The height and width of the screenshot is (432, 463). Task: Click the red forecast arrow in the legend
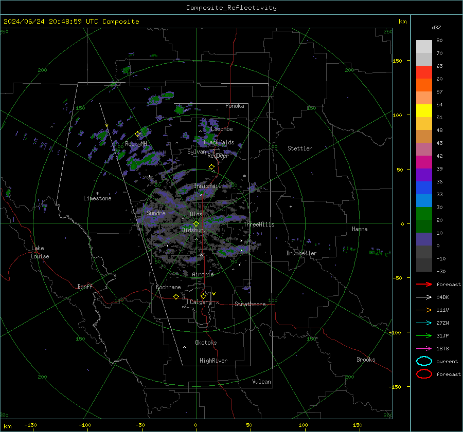tap(424, 284)
